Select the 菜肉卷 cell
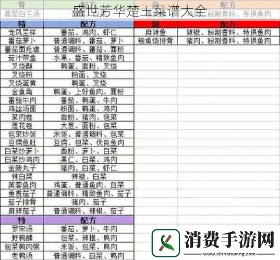The image size is (280, 260). 22,117
